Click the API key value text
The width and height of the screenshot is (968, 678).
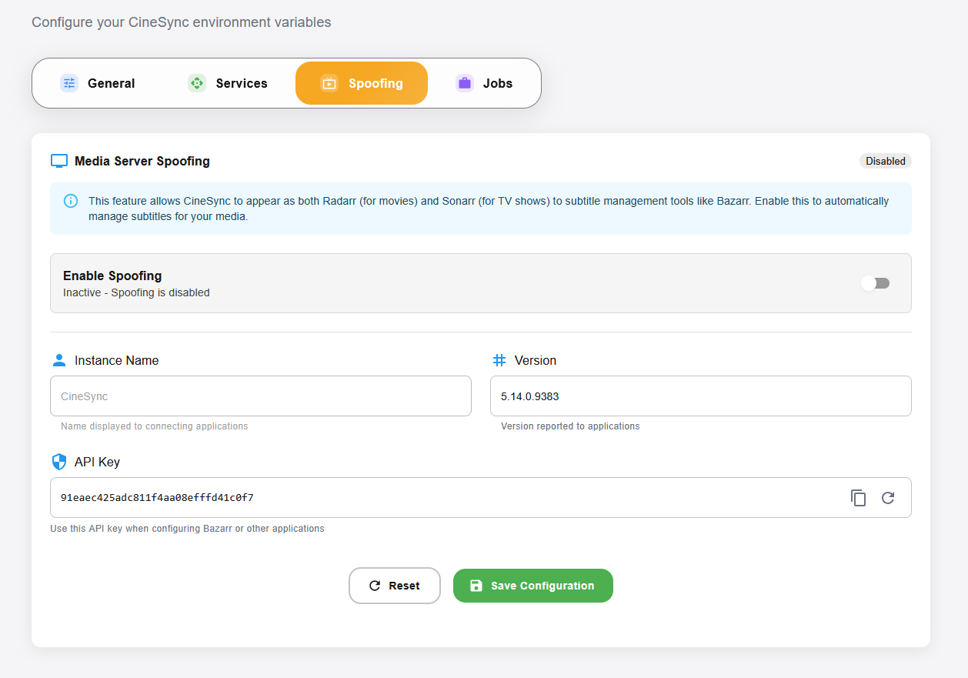[x=157, y=498]
